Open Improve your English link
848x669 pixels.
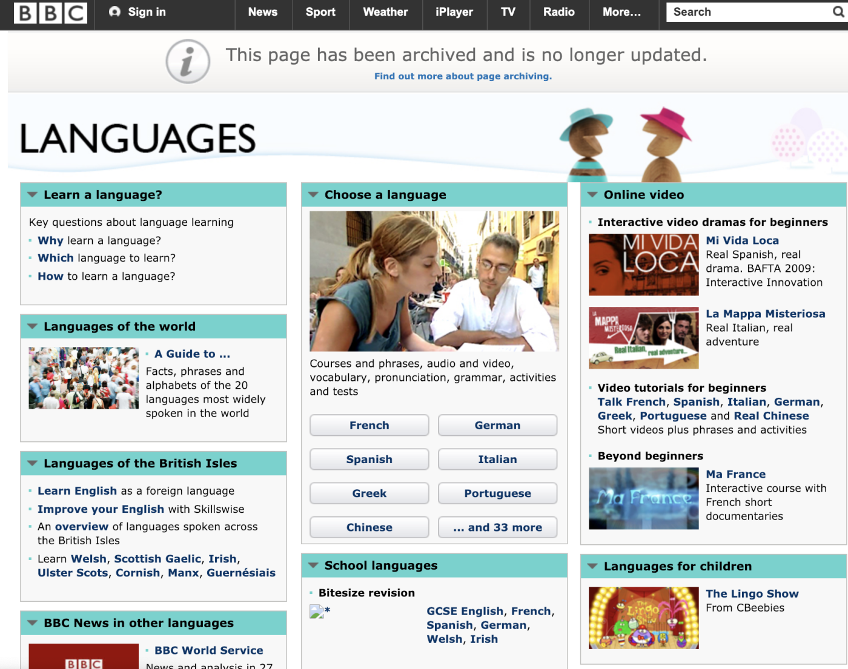[101, 509]
